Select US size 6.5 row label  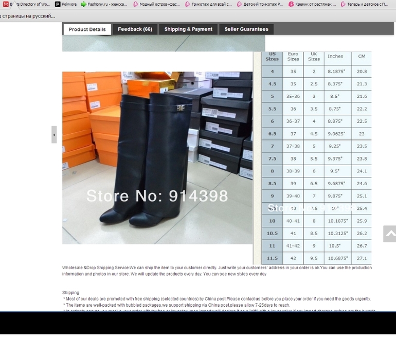tap(272, 134)
